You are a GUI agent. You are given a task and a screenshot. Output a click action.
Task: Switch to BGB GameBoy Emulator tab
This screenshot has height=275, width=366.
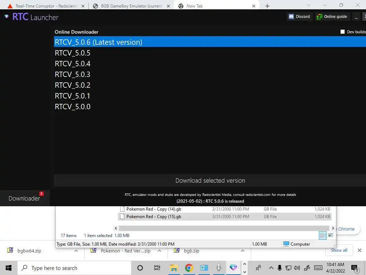(x=131, y=6)
